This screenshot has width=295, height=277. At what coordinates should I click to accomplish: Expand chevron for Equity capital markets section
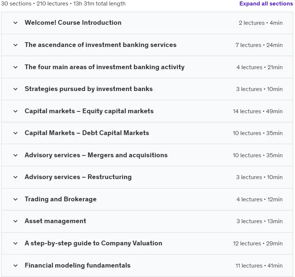tap(16, 111)
